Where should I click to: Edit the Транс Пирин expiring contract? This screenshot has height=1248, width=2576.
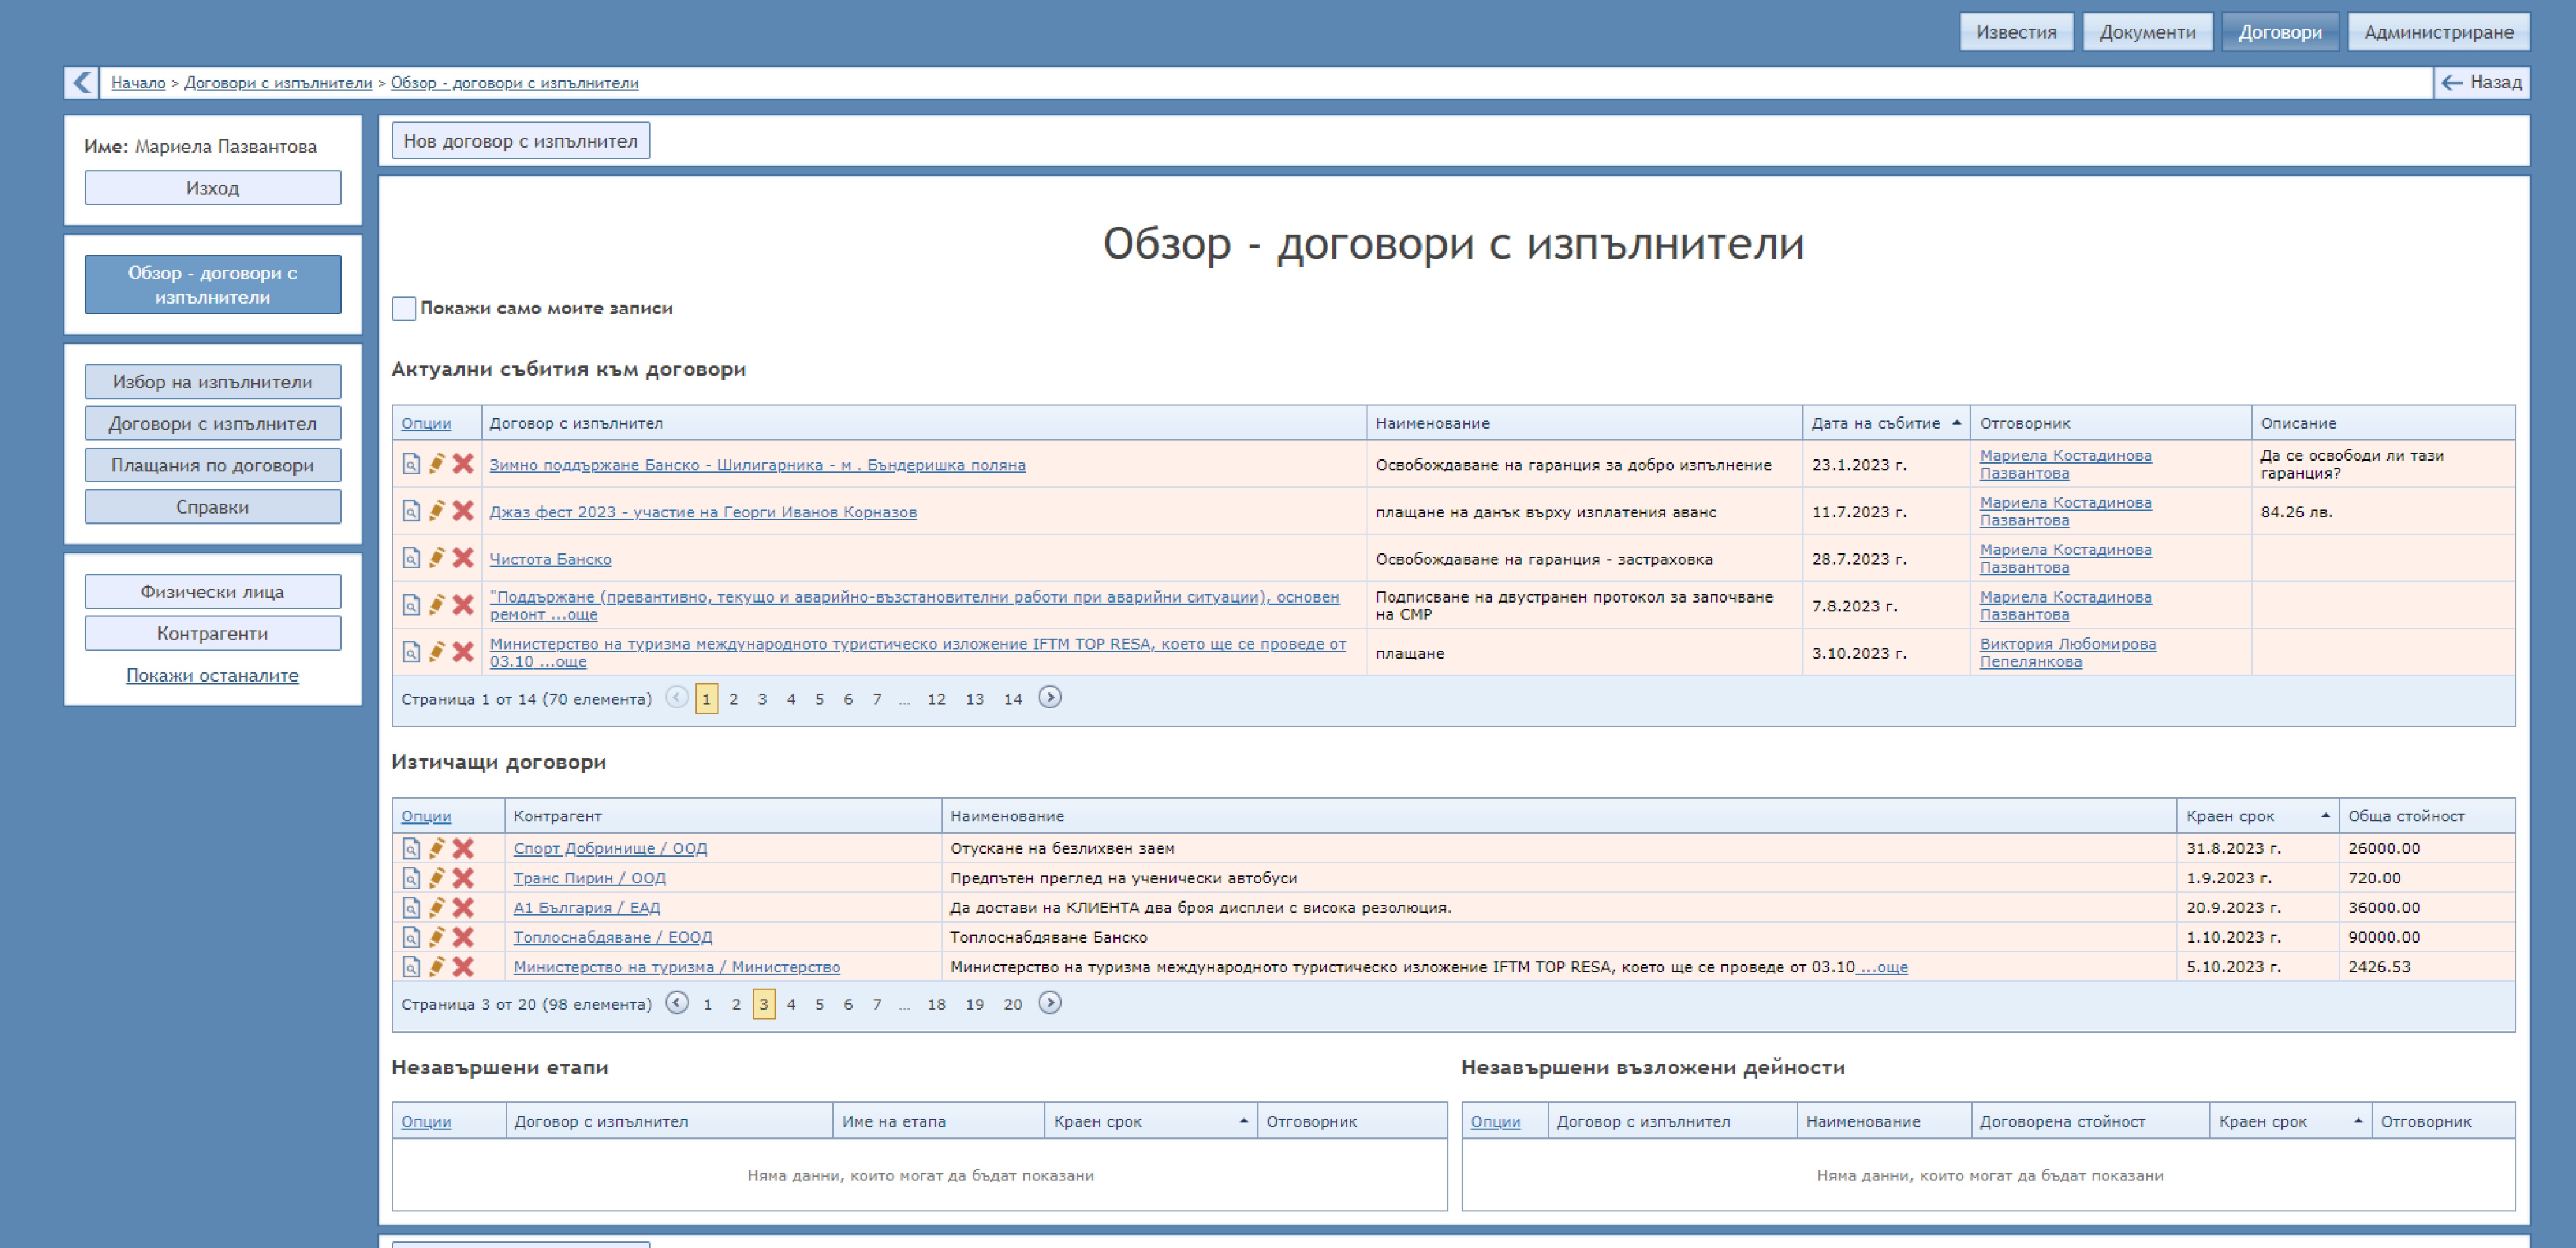point(437,878)
